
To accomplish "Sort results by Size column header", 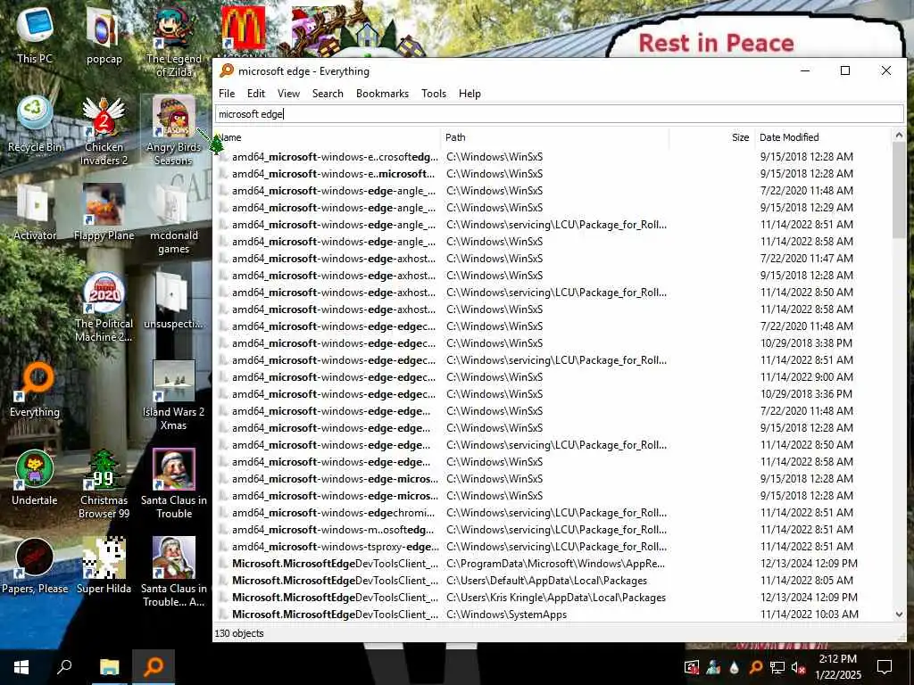I will (x=711, y=137).
